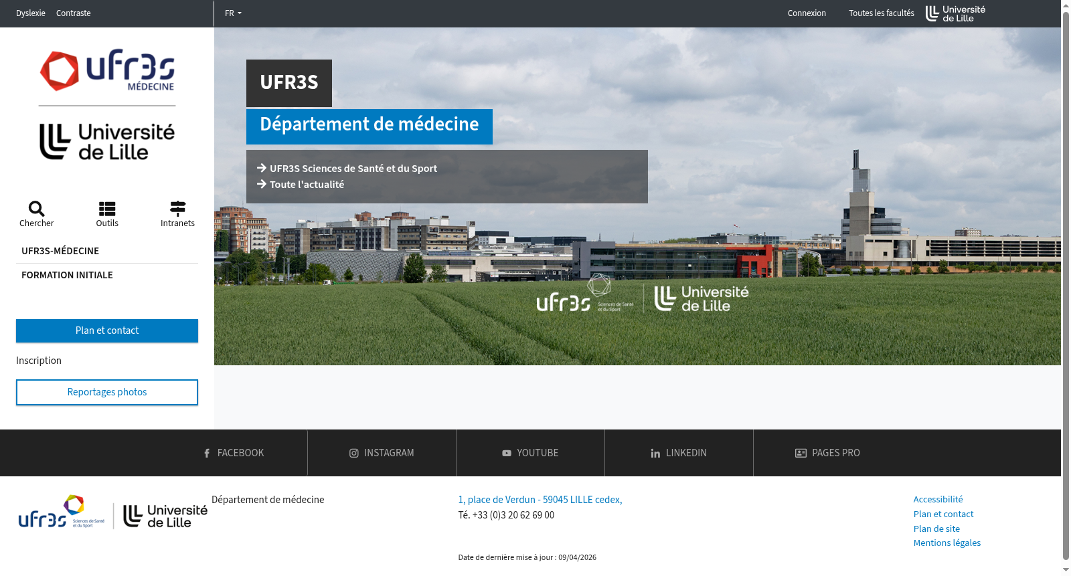
Task: Click the Reportages photos button
Action: click(107, 392)
